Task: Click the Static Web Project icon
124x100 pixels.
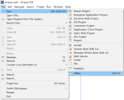Action: click(70, 33)
